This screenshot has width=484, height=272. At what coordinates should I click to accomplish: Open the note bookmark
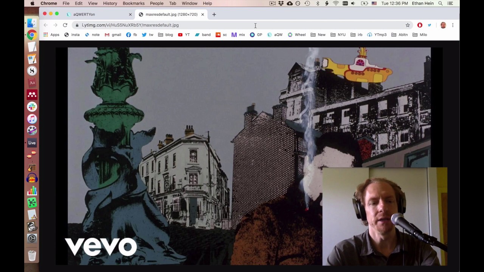click(92, 35)
